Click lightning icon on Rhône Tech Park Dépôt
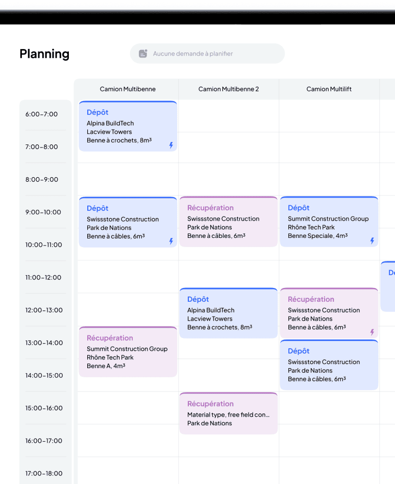Screen dimensions: 395x484 372,240
